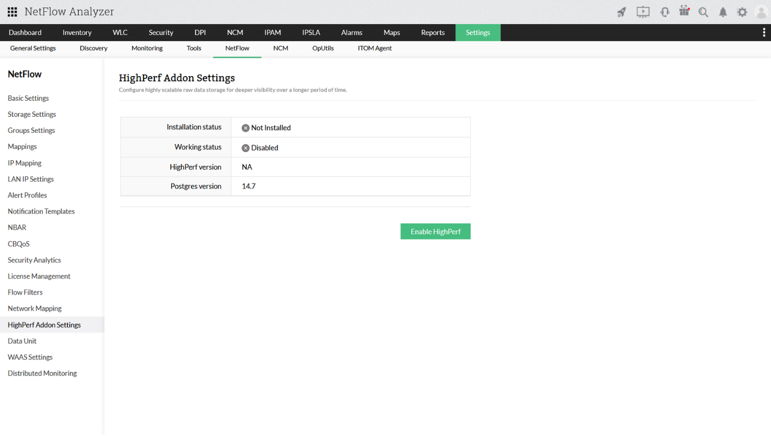Go to the Dashboard tab

pyautogui.click(x=25, y=33)
